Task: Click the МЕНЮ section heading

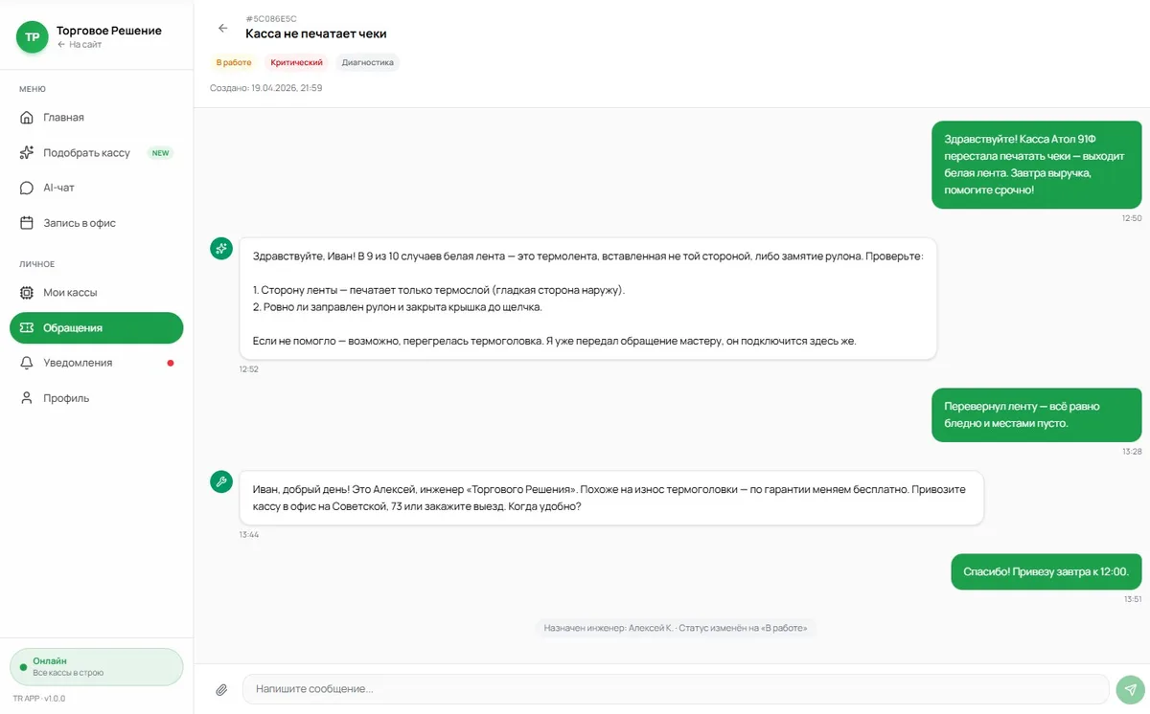Action: click(x=33, y=89)
